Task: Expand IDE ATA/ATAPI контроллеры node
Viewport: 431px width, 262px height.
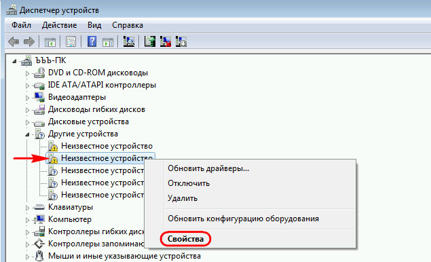Action: (27, 86)
